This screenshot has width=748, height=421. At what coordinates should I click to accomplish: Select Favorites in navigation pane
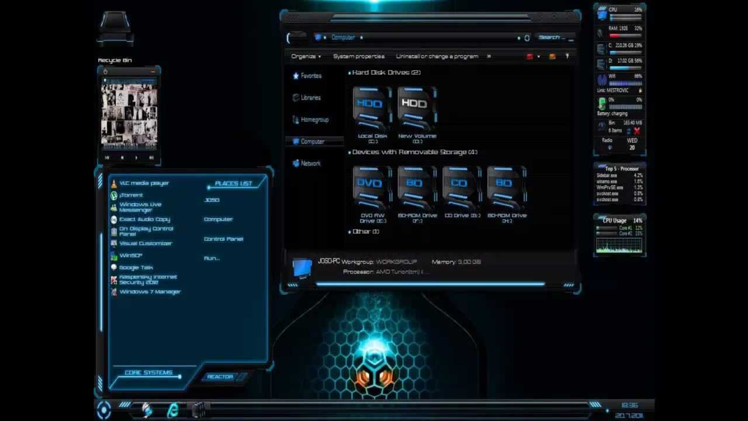(x=307, y=76)
